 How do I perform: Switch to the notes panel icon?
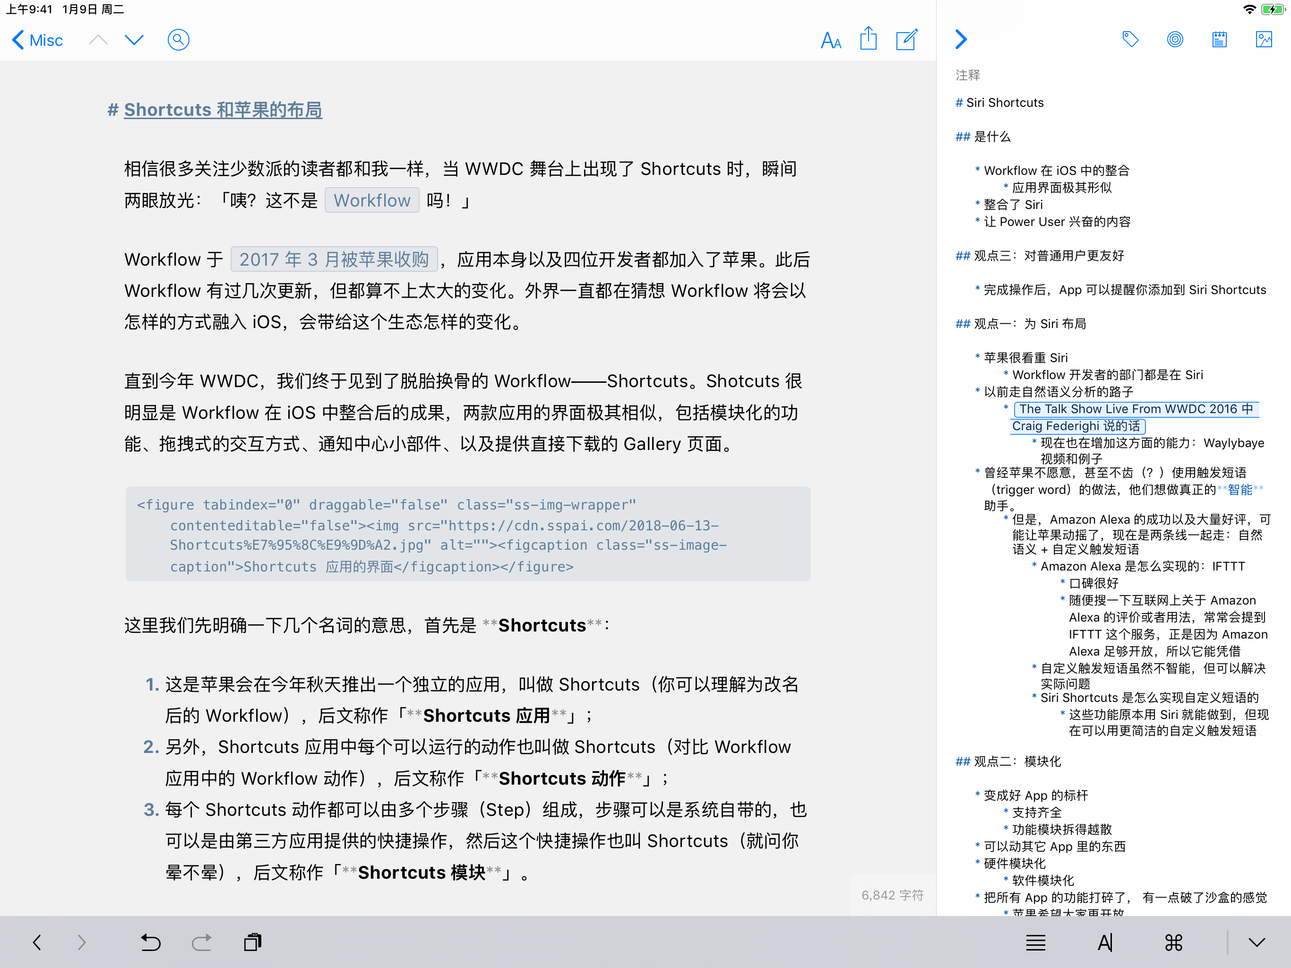(x=1219, y=39)
